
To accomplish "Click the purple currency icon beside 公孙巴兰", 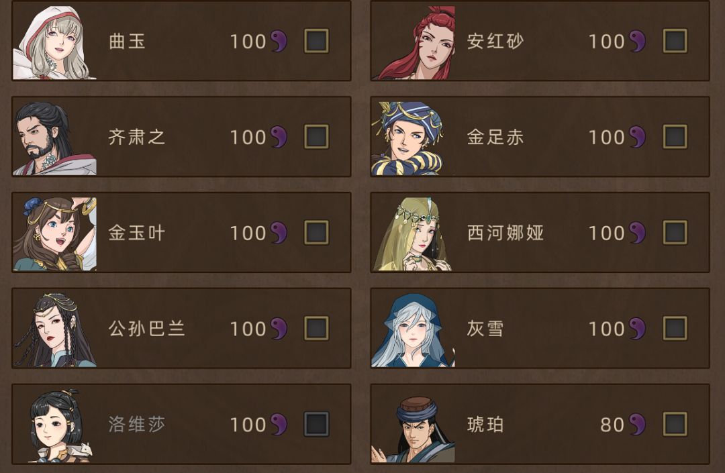I will (279, 329).
